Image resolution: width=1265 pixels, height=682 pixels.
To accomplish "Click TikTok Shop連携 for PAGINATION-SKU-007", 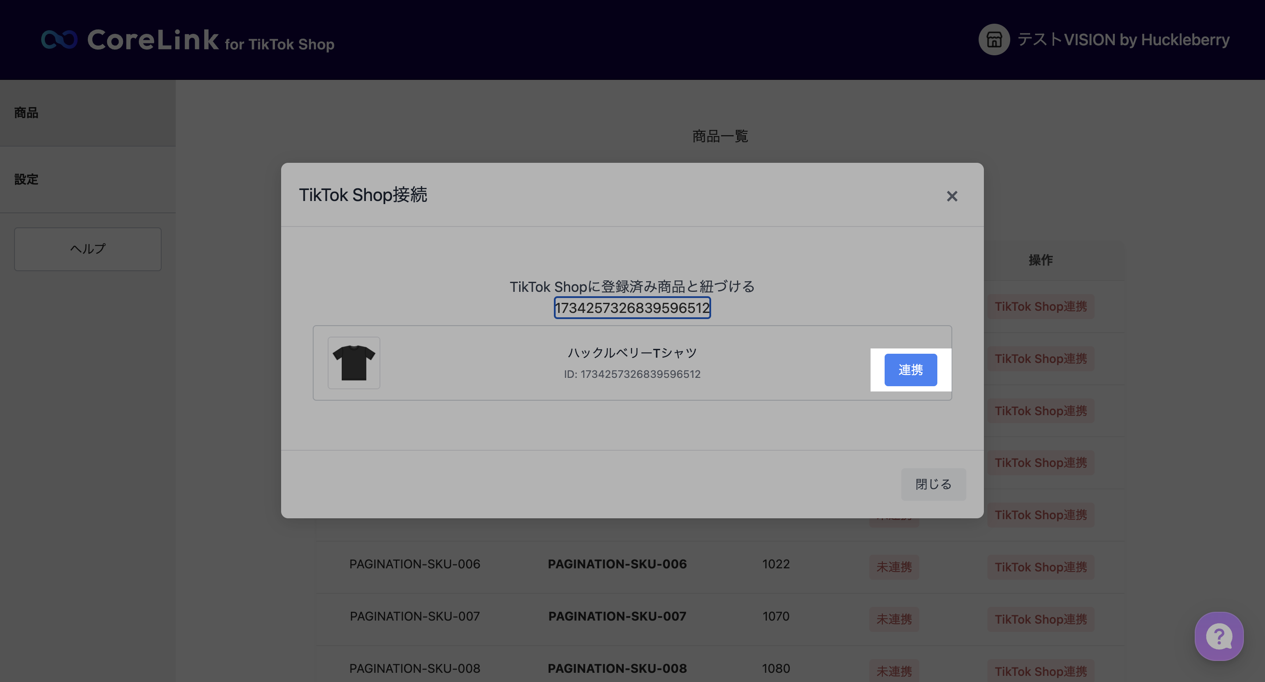I will [1040, 619].
